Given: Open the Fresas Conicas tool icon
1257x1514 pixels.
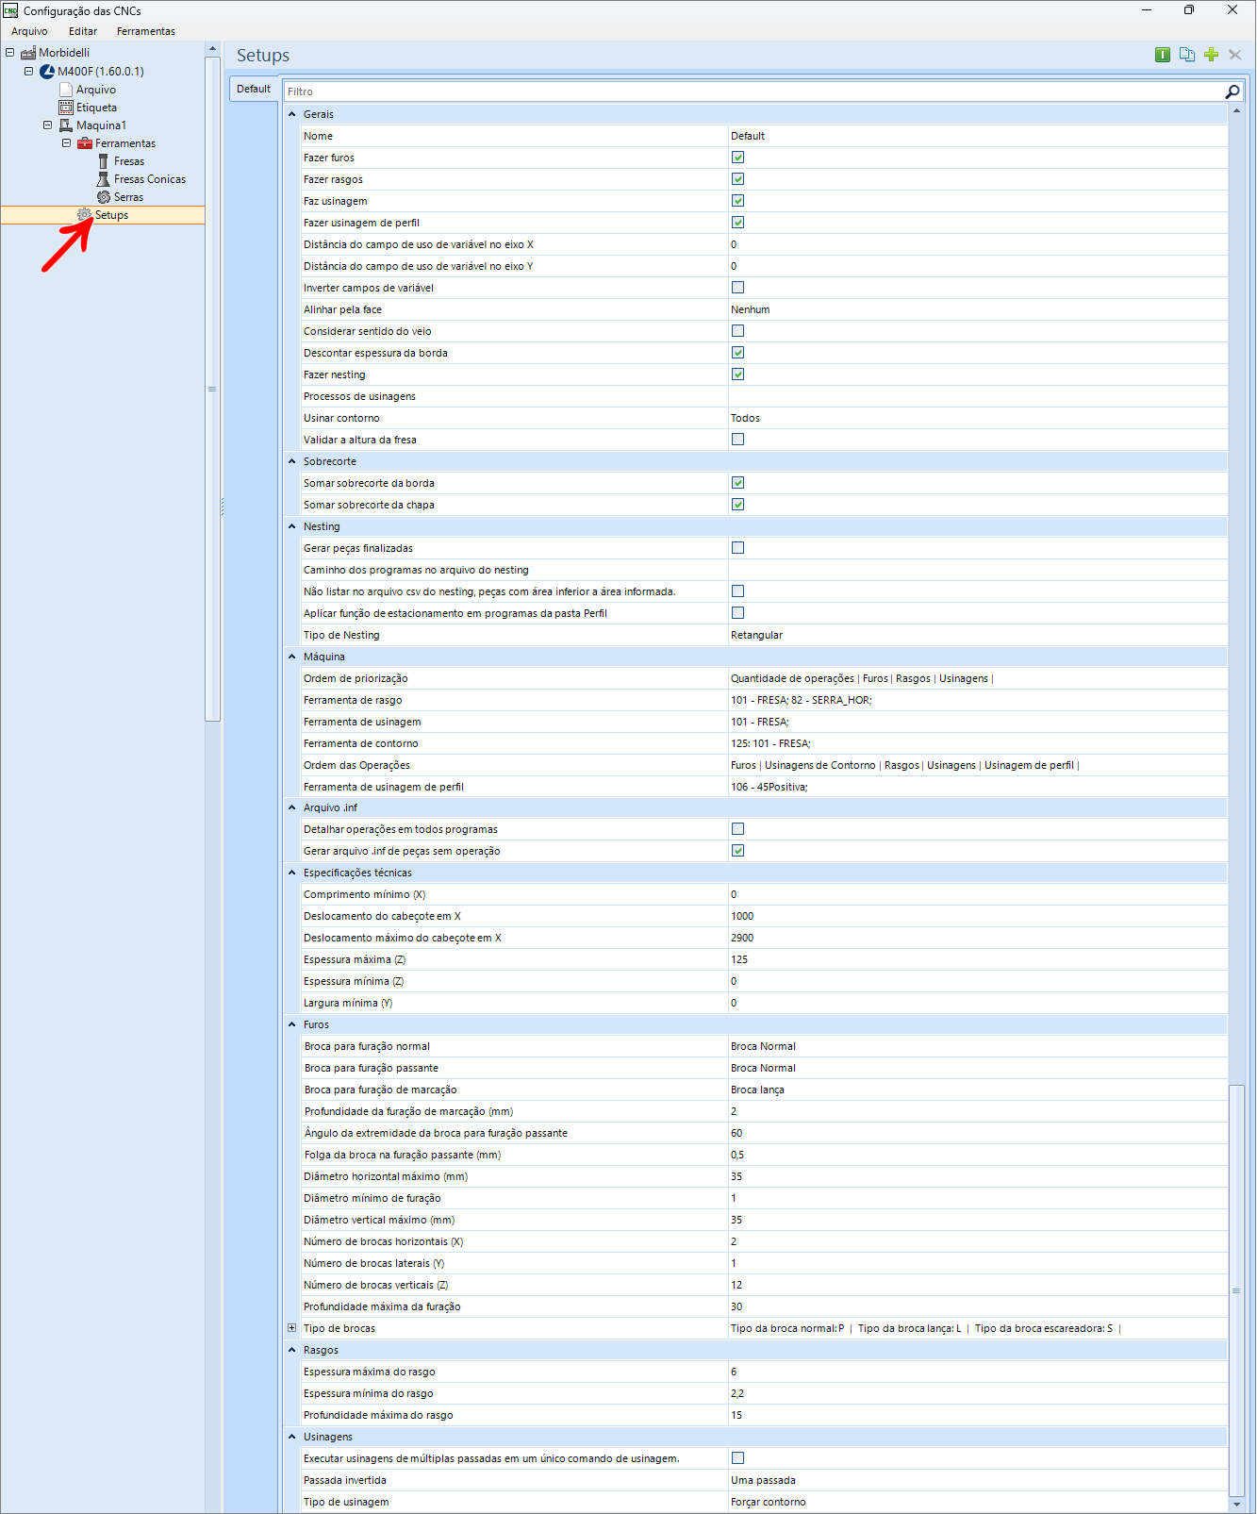Looking at the screenshot, I should [104, 179].
